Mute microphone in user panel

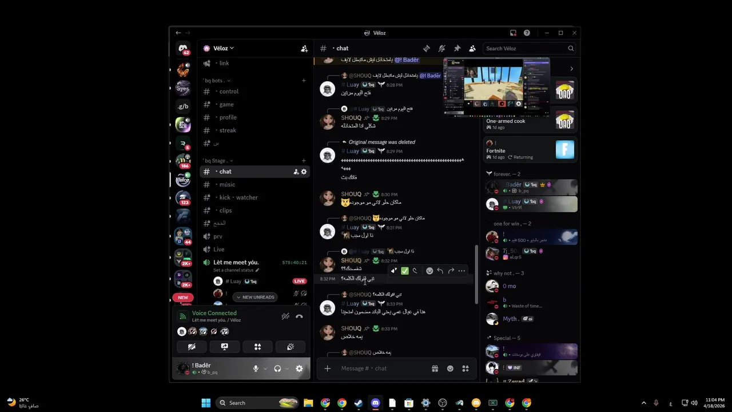(256, 369)
